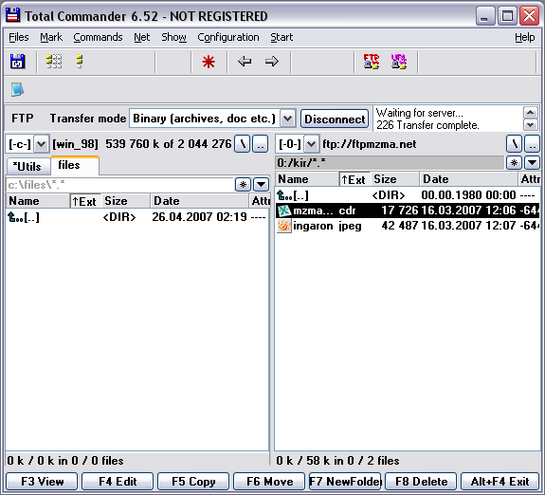Click the F5 Copy button
Image resolution: width=545 pixels, height=495 pixels.
(x=193, y=482)
